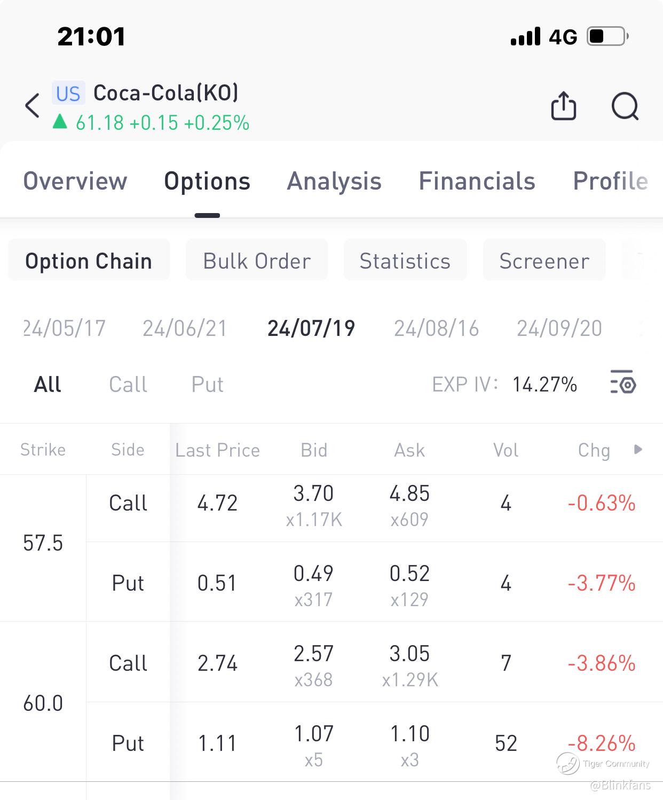Open the options Screener

coord(544,261)
